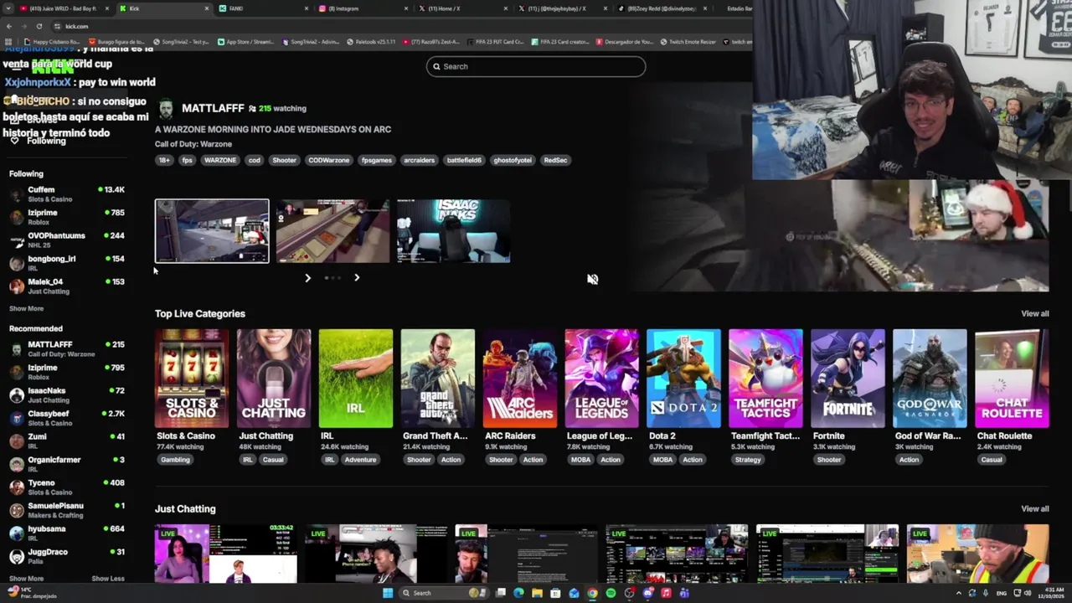
Task: Select the CODWarzone tag
Action: (328, 160)
